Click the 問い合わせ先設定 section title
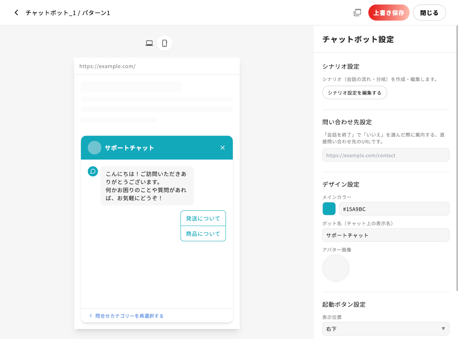The width and height of the screenshot is (458, 339). point(347,122)
